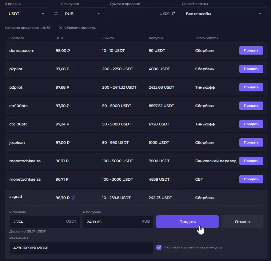Sell to cto100btc via Сбербанк
Image resolution: width=271 pixels, height=261 pixels.
[x=251, y=106]
